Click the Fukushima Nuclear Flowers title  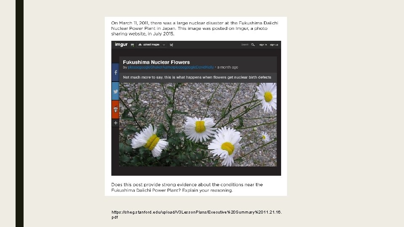click(156, 62)
